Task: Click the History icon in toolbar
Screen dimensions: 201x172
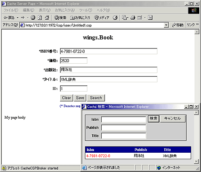Action: [115, 18]
